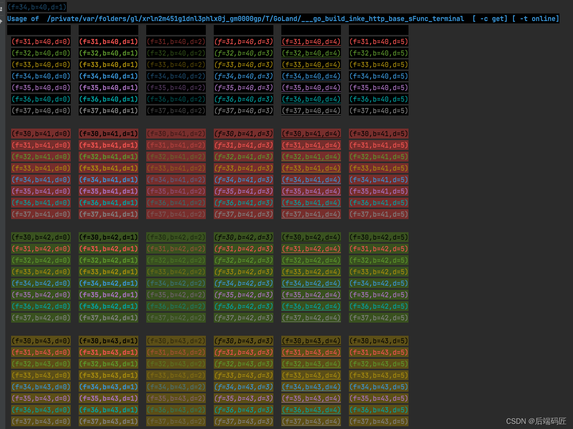The image size is (573, 429).
Task: Click the '(f=36,b=43,d=3)' cell
Action: coord(244,410)
